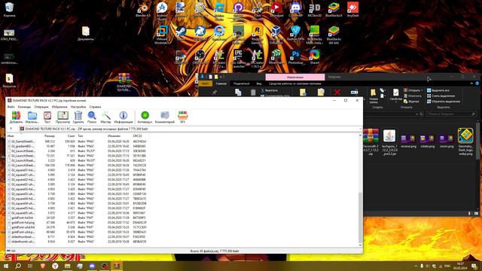The width and height of the screenshot is (482, 271).
Task: Open the Избранное menu in WinRAR
Action: [59, 107]
